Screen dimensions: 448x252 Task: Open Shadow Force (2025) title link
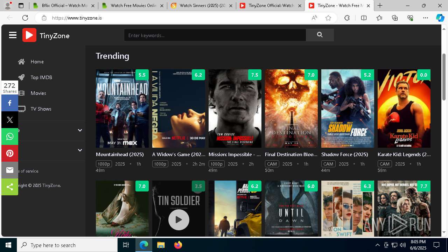click(x=345, y=154)
